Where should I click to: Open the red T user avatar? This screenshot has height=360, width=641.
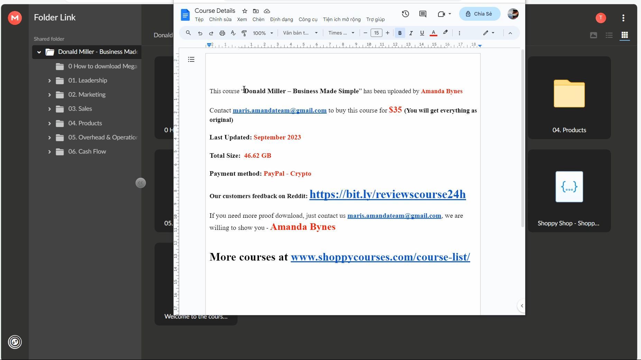601,18
